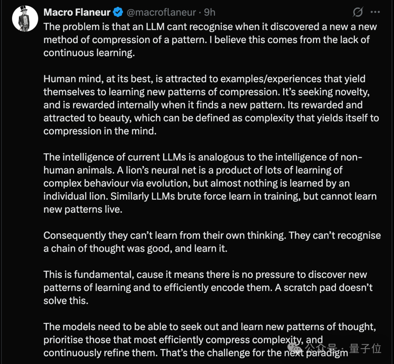Open the post's 9h timestamp
The image size is (394, 364).
(209, 12)
